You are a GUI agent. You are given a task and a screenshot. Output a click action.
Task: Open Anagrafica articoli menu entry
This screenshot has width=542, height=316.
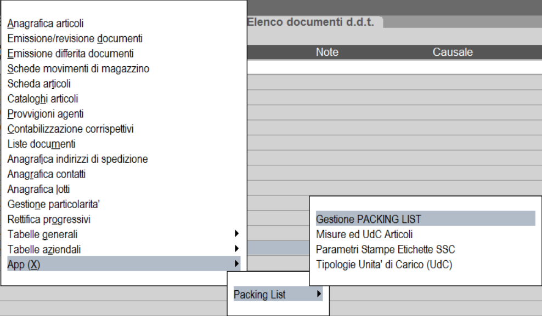pyautogui.click(x=46, y=24)
